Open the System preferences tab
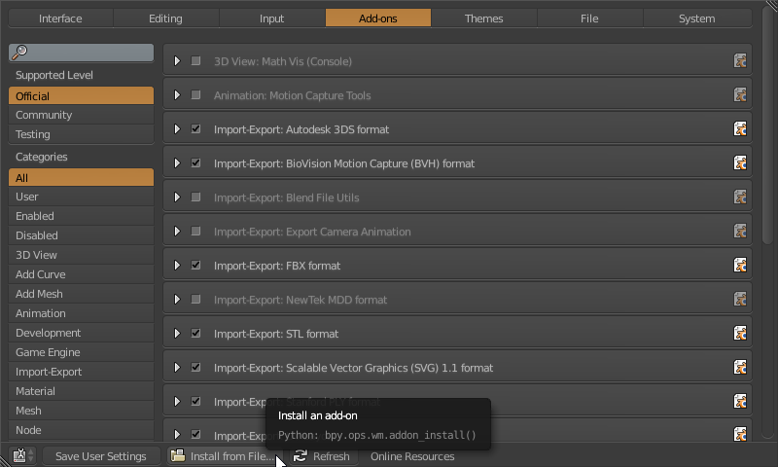This screenshot has height=467, width=778. (697, 18)
